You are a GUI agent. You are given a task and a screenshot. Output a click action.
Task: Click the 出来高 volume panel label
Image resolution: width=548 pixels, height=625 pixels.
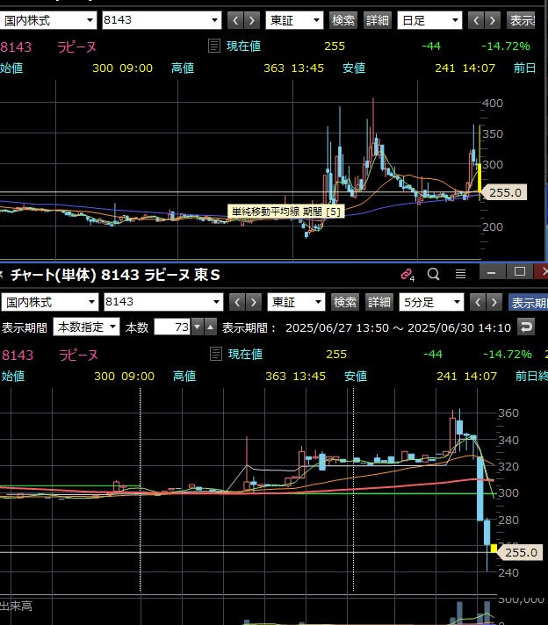click(17, 607)
